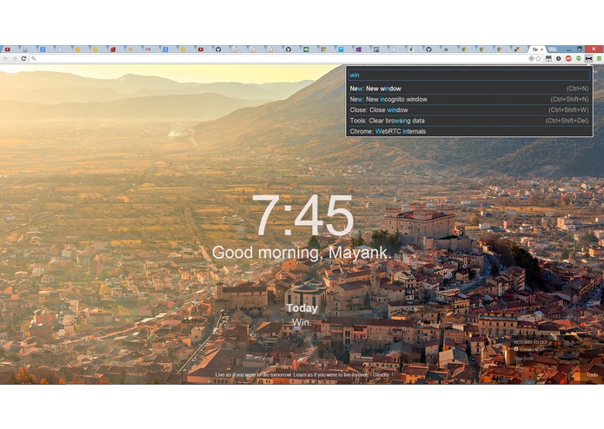The height and width of the screenshot is (429, 604).
Task: Click the Gandhi quote at page bottom
Action: point(302,375)
